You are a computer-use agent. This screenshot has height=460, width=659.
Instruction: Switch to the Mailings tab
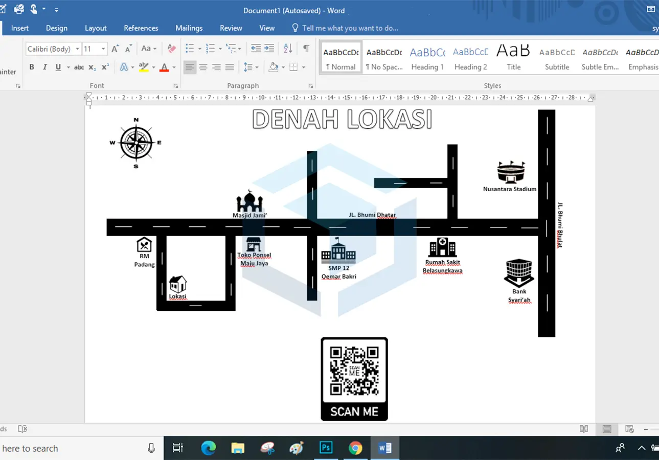pyautogui.click(x=189, y=28)
